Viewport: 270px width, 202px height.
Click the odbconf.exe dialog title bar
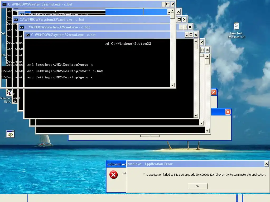pos(117,164)
